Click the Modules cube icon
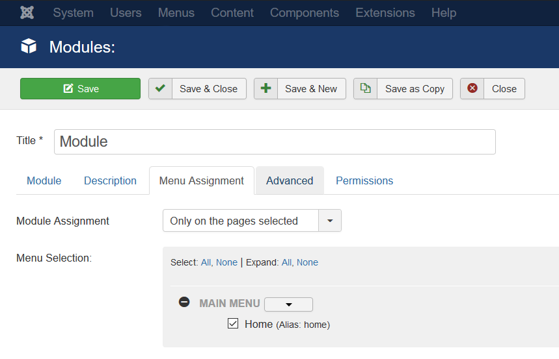Screen dimensions: 559x359 29,47
